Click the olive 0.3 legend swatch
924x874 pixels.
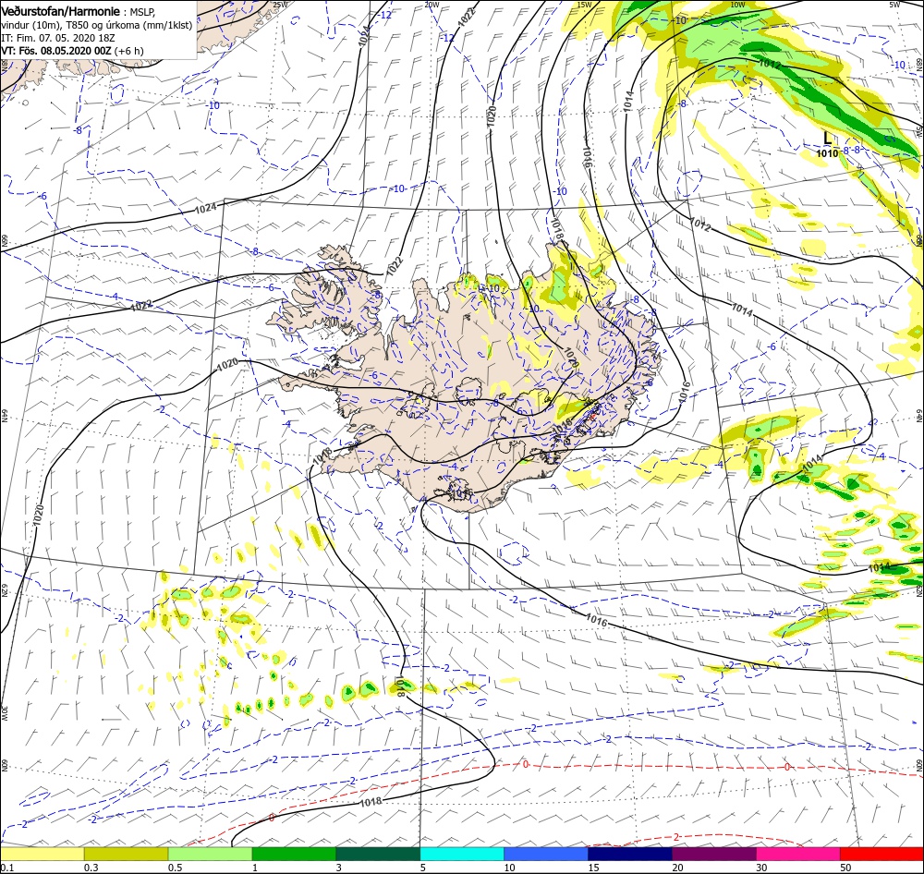point(126,854)
